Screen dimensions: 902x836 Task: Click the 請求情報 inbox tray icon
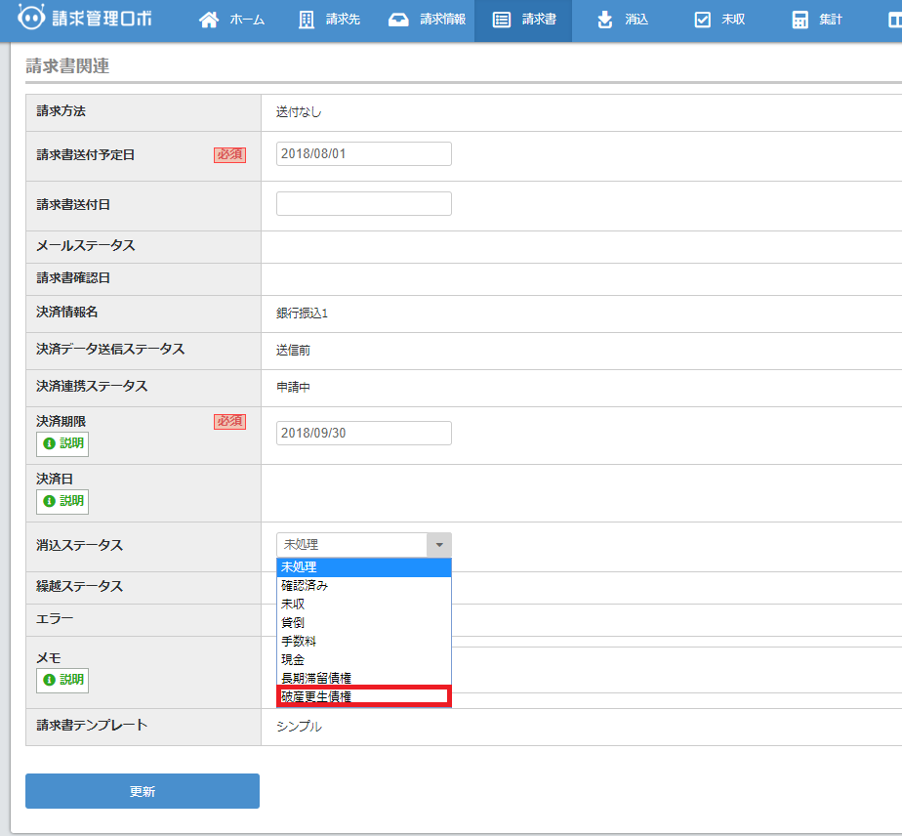pos(398,21)
